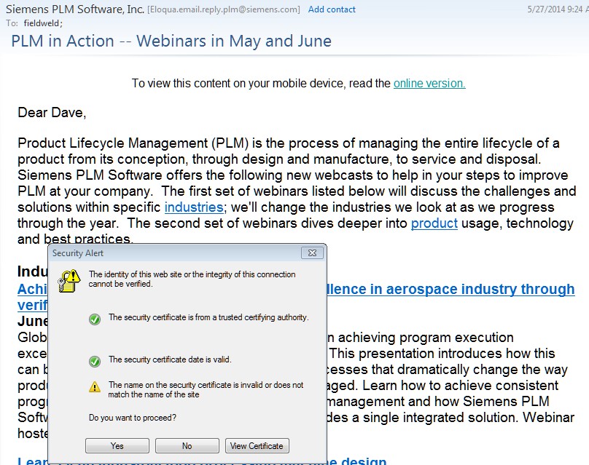Click green checkmark beside trusted certifying authority
Screen dimensions: 589x465
point(94,319)
